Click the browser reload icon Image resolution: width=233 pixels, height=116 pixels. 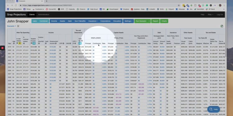pyautogui.click(x=16, y=5)
